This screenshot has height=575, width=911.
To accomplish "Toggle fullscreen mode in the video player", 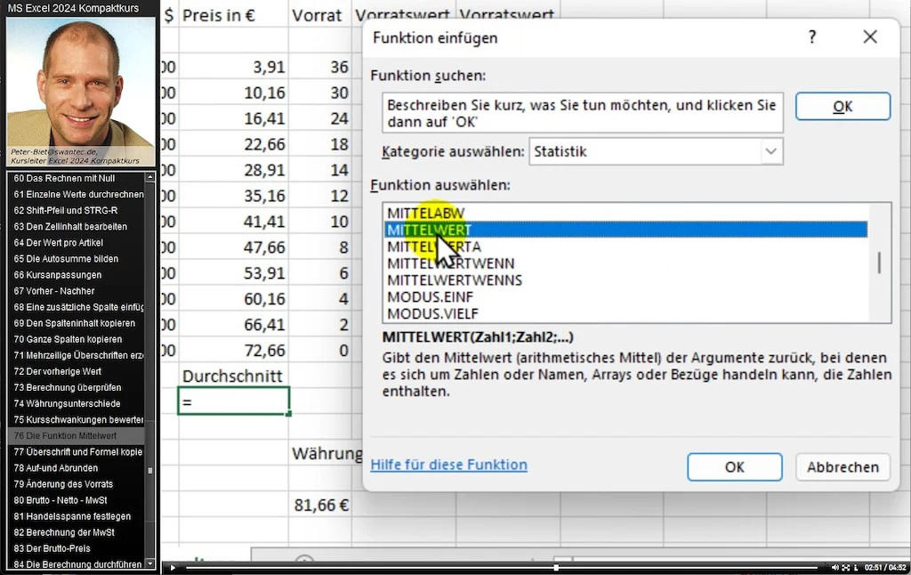I will [x=846, y=568].
